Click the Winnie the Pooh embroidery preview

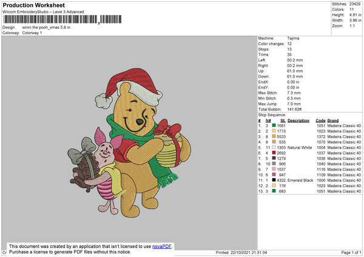click(130, 142)
